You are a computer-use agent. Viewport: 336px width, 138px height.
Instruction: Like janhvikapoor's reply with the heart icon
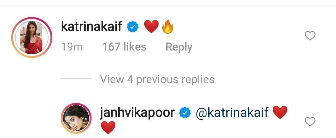(x=310, y=122)
